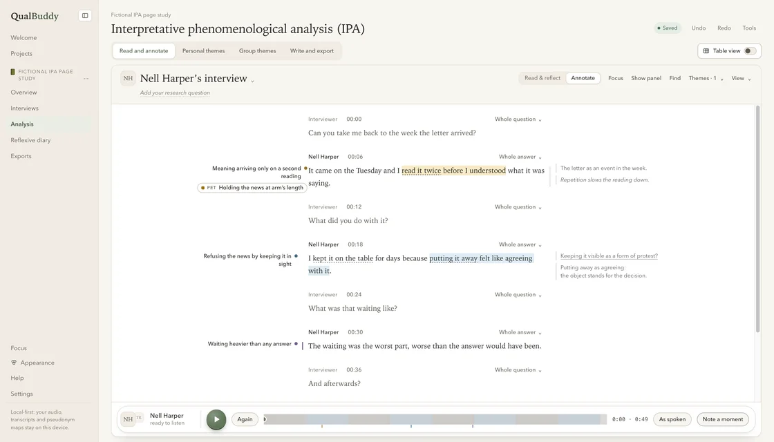The height and width of the screenshot is (442, 774).
Task: Collapse the sidebar with the panel icon
Action: click(85, 16)
